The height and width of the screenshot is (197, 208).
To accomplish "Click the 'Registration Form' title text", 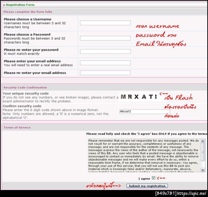I will tap(20, 5).
